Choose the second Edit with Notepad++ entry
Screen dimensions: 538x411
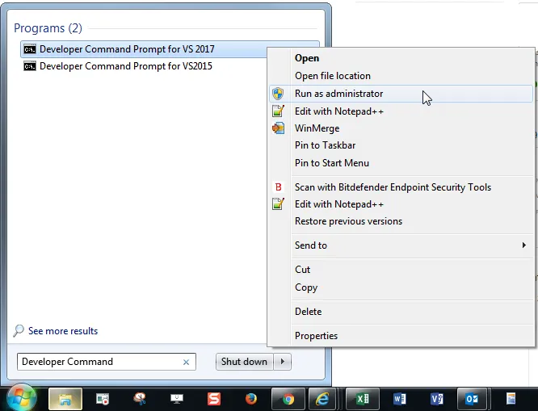(401, 204)
